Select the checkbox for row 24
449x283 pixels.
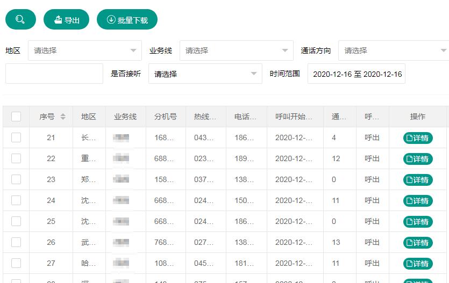[x=16, y=200]
